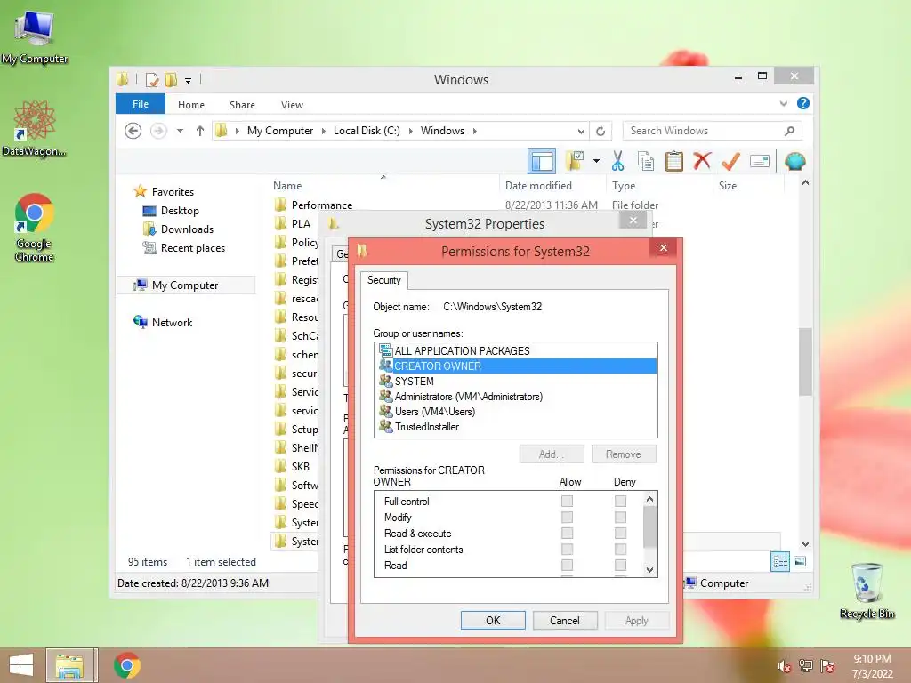Select Users (VM4\Users) entry

[515, 411]
